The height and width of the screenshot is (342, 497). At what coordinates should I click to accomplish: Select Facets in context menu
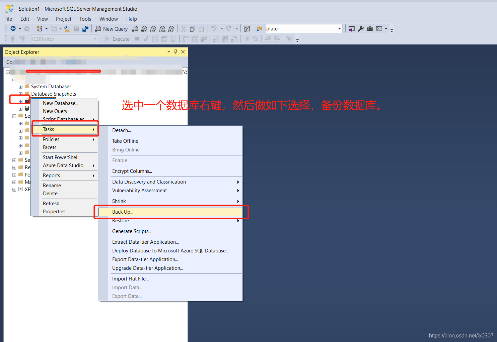(x=64, y=147)
